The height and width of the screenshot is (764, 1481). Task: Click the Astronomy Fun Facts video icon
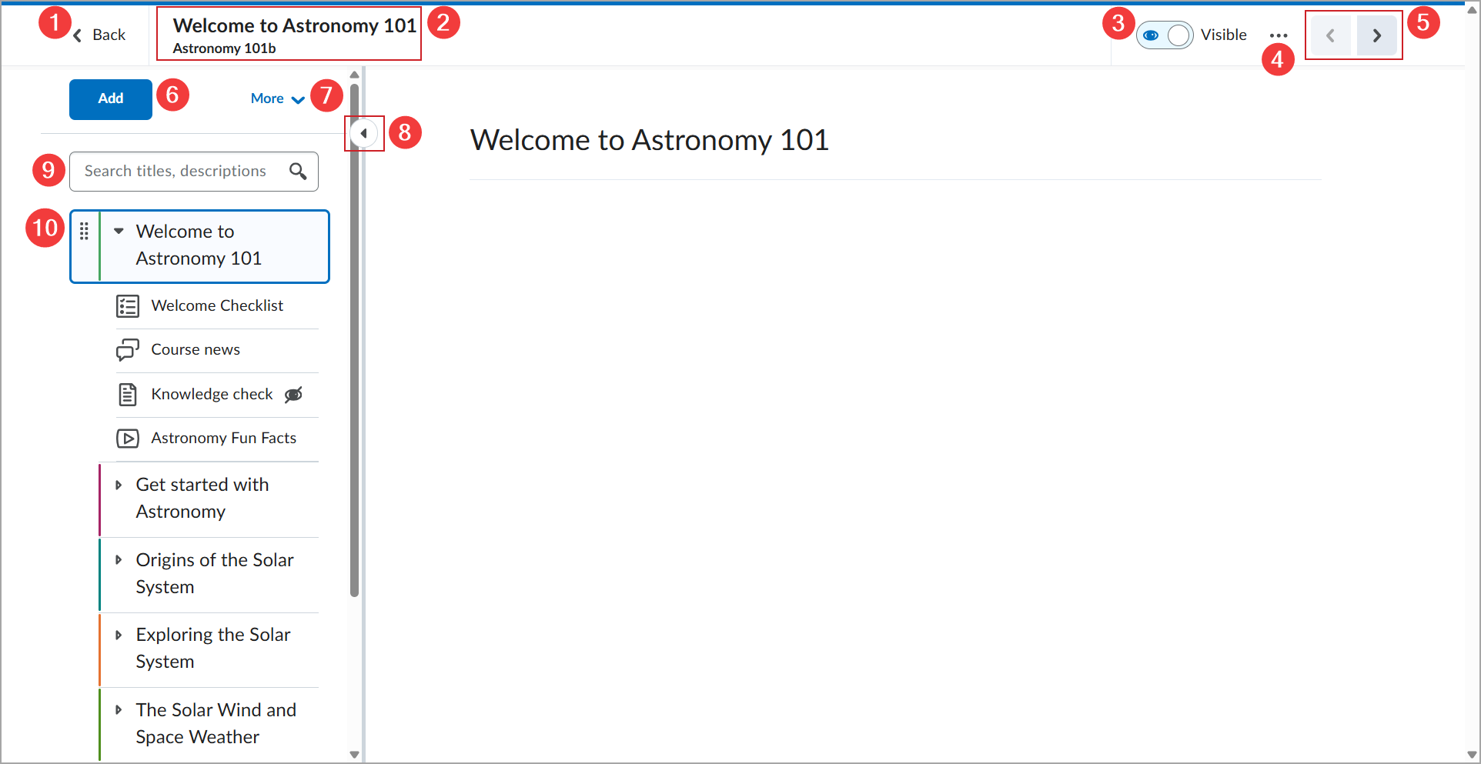128,439
